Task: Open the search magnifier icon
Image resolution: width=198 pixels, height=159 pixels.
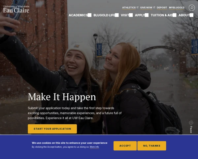Action: pyautogui.click(x=192, y=8)
